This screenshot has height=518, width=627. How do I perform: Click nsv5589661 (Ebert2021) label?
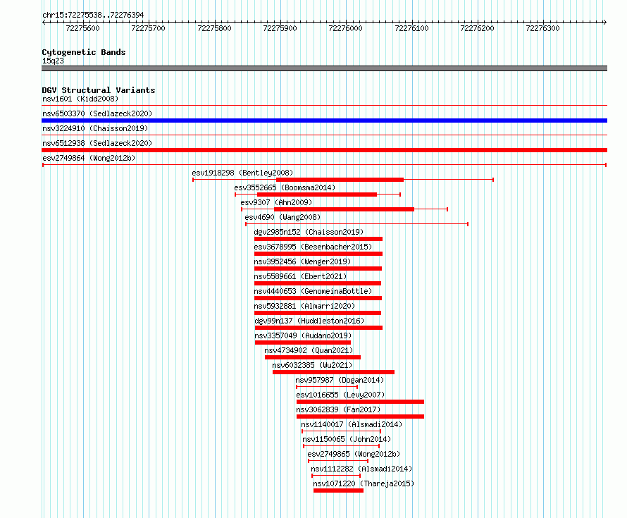click(x=300, y=276)
